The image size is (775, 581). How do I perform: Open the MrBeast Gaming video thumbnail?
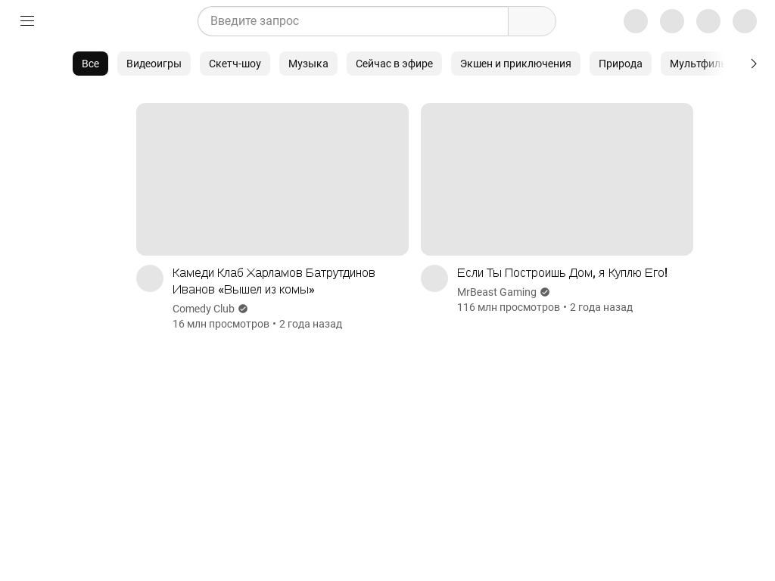557,179
